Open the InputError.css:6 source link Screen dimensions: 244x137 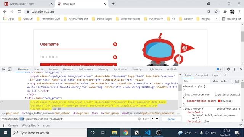point(228,109)
